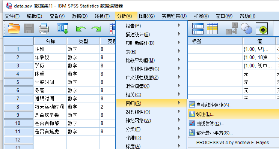The width and height of the screenshot is (279, 149).
Task: Click the 名称 column header
Action: [50, 41]
